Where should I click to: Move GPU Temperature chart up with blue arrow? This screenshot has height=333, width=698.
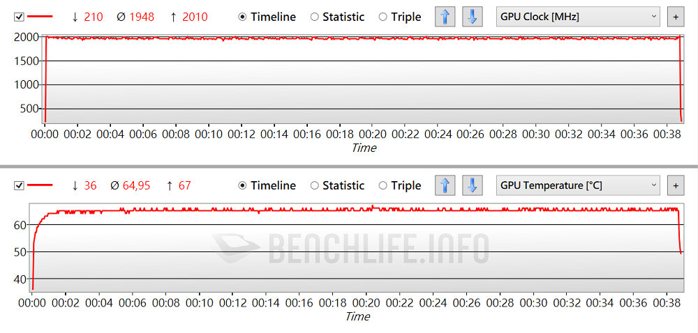click(445, 185)
